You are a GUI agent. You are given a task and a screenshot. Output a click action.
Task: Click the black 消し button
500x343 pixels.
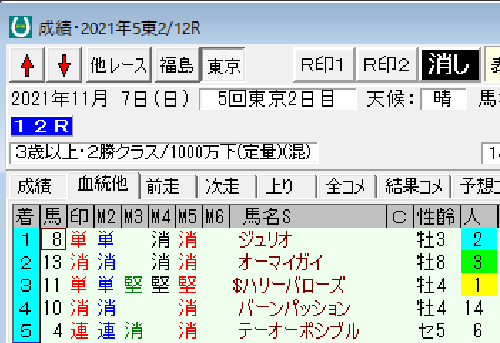[x=450, y=65]
